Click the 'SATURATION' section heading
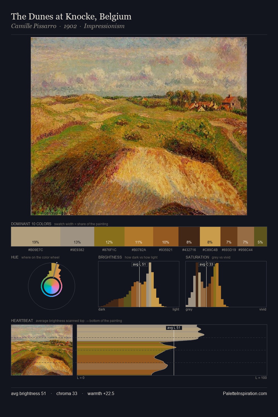This screenshot has height=417, width=278. [197, 257]
